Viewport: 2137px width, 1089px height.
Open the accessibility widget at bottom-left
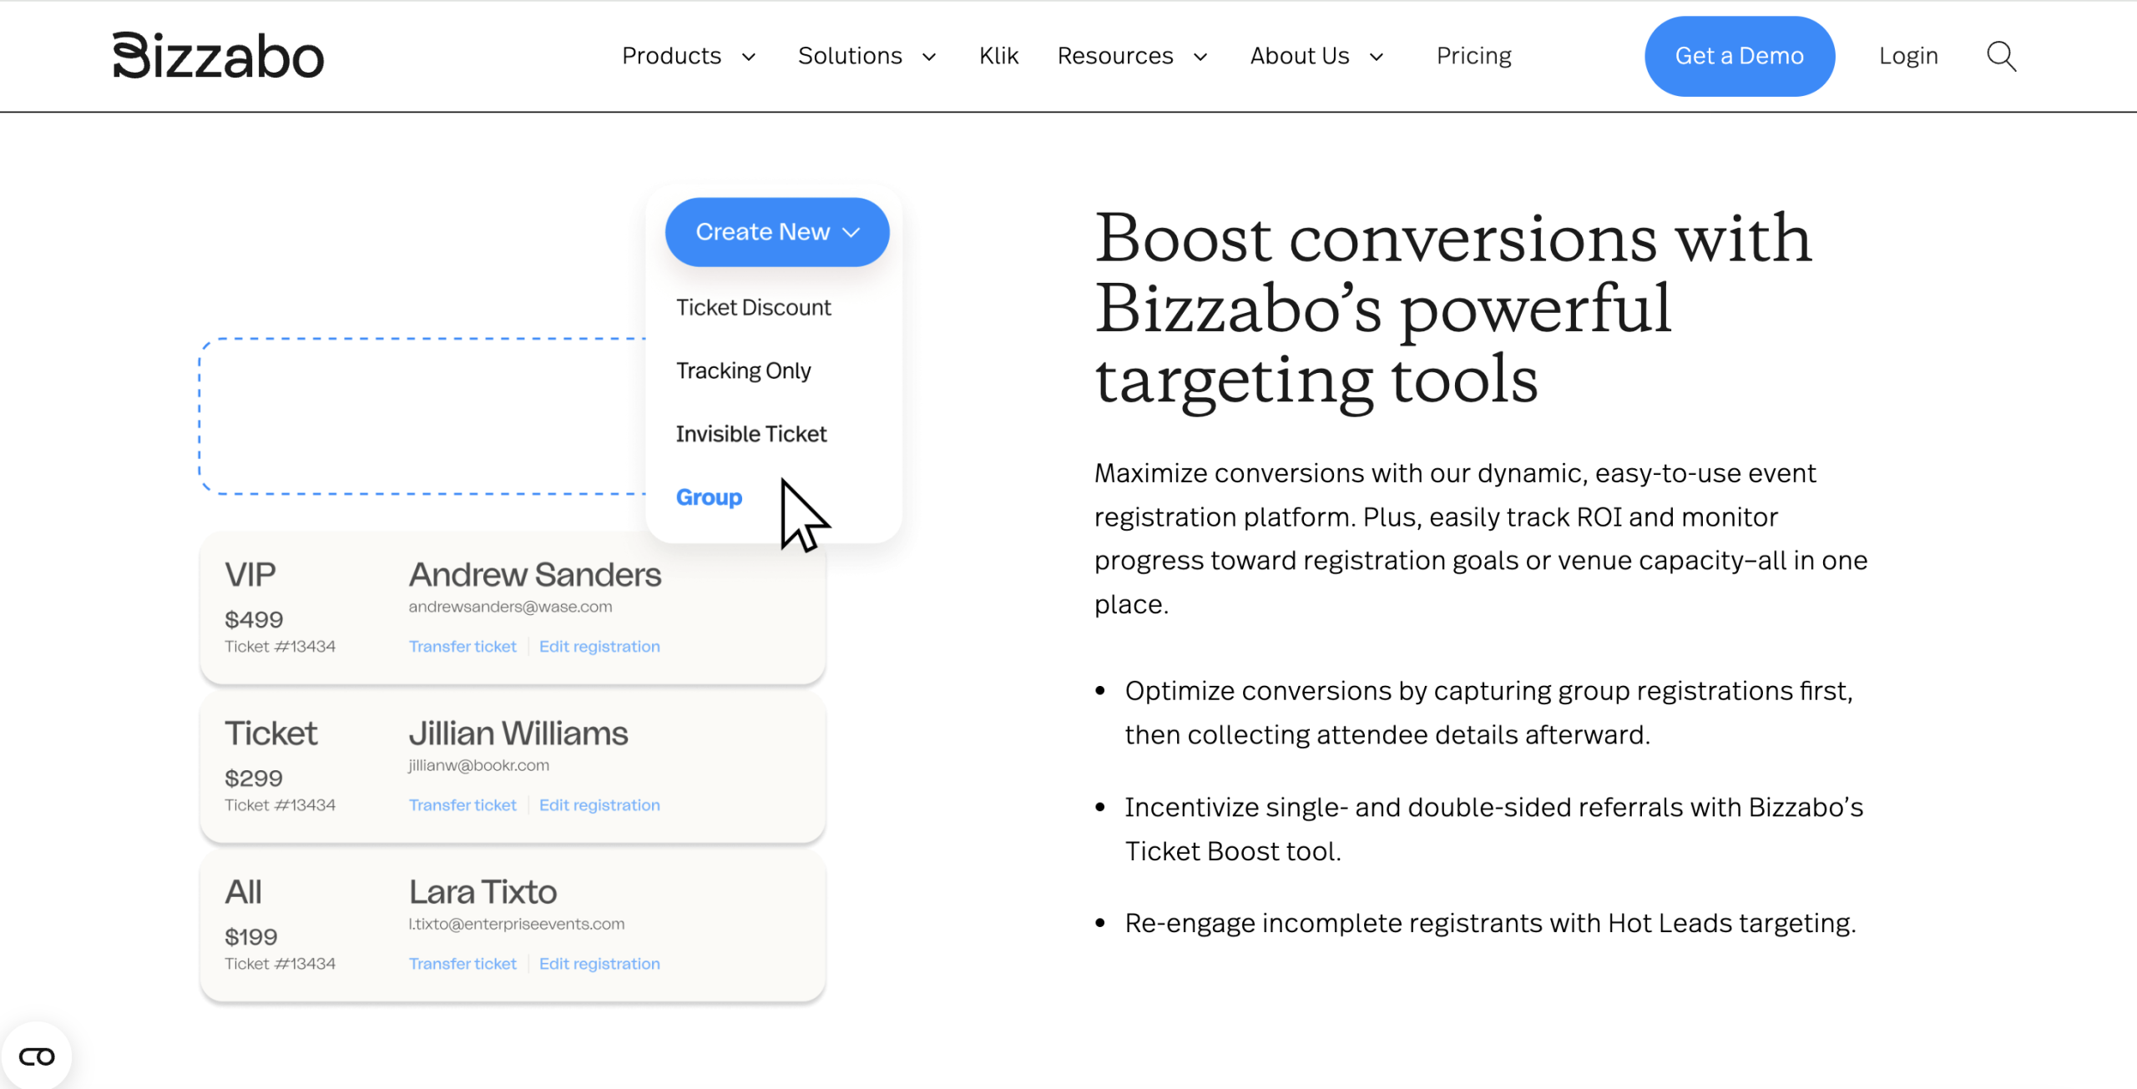pos(37,1056)
